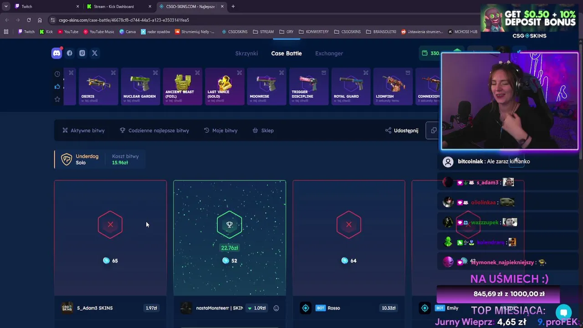The height and width of the screenshot is (328, 583).
Task: Show favorite drops with star icon
Action: [57, 99]
